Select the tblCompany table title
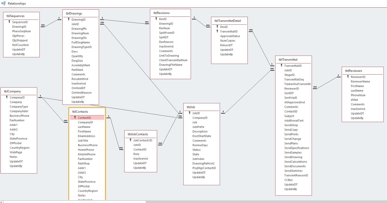Screen dimensions: 387x203 click(x=12, y=91)
